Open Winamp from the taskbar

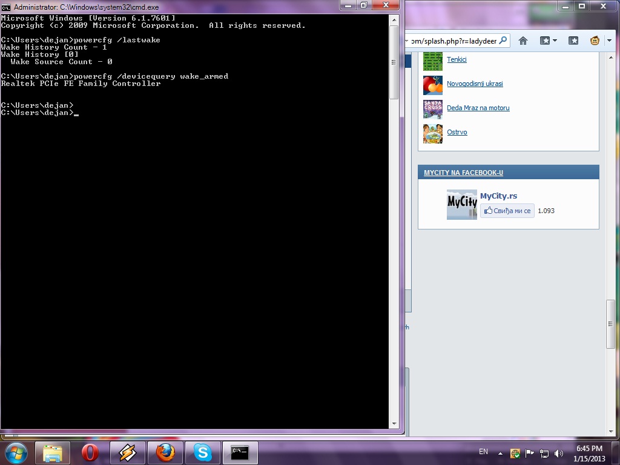[x=127, y=453]
